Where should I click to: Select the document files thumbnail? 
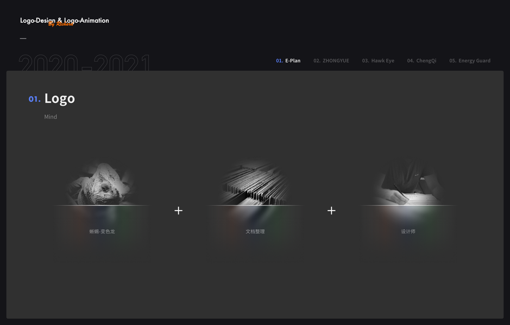pyautogui.click(x=255, y=183)
